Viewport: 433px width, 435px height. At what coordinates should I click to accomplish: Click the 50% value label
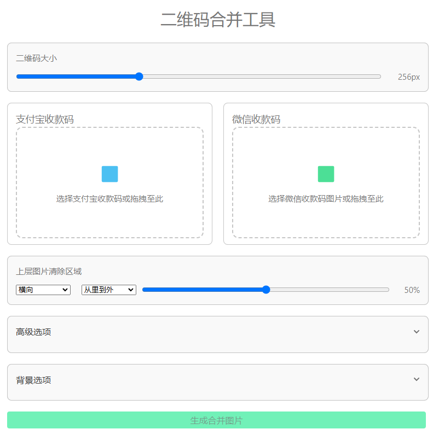click(x=412, y=290)
